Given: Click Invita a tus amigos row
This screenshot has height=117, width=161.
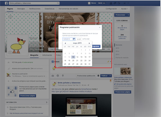Looking at the screenshot, I should (x=27, y=81).
